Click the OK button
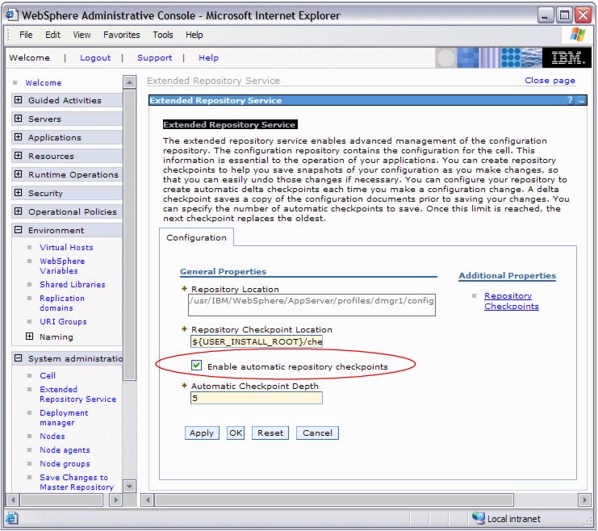This screenshot has width=598, height=531. 236,433
